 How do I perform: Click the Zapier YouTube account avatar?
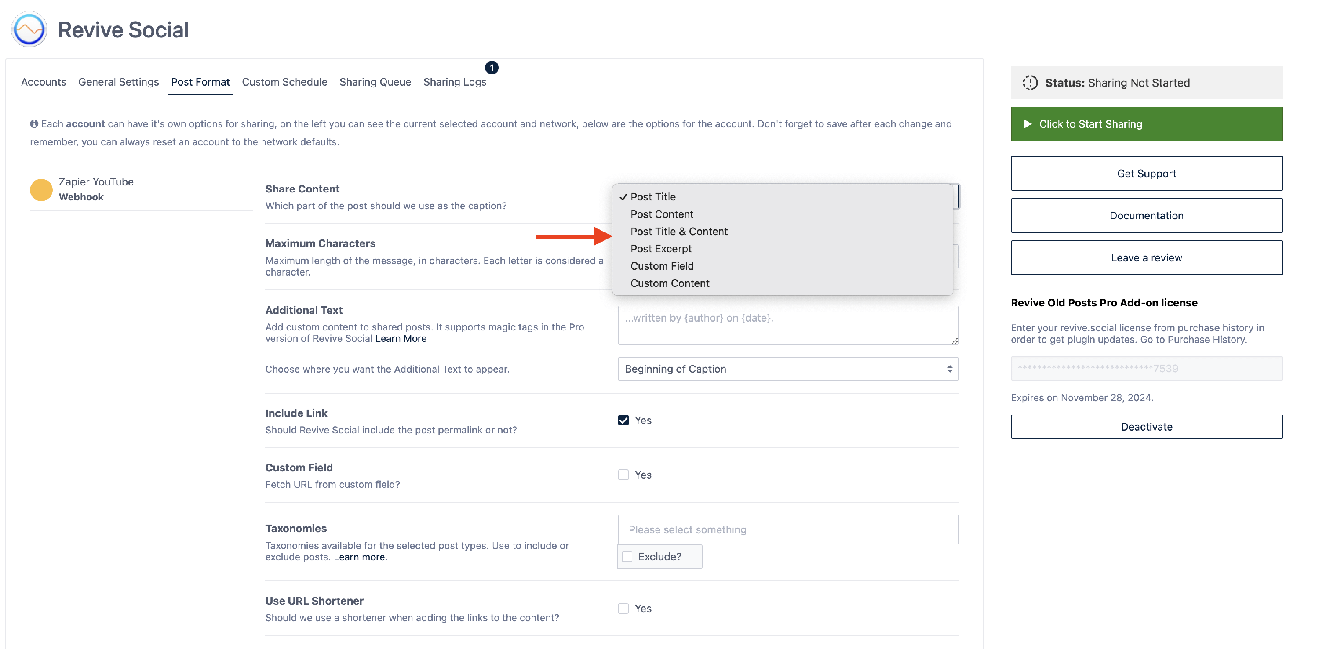point(41,189)
